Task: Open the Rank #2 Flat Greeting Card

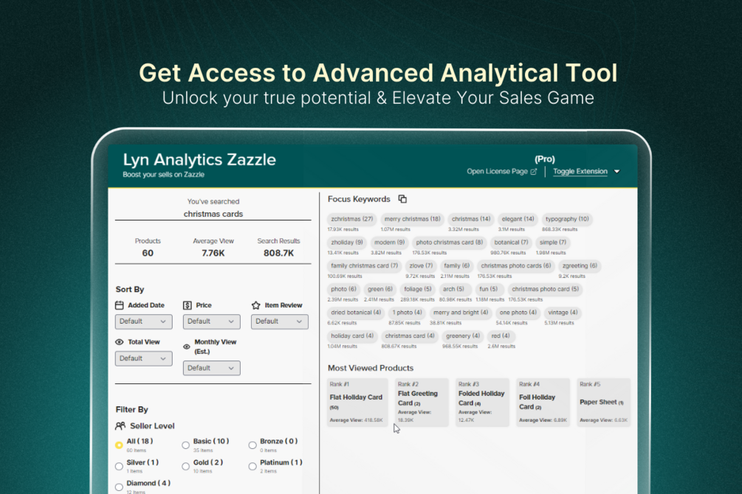Action: point(422,403)
